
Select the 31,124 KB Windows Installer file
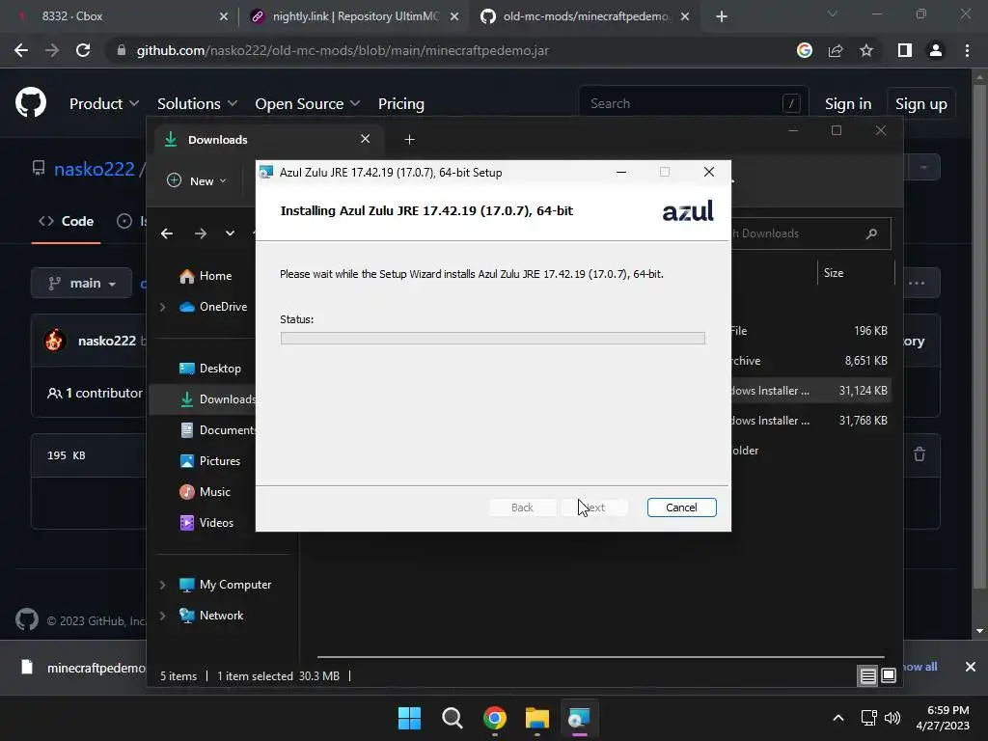coord(810,391)
